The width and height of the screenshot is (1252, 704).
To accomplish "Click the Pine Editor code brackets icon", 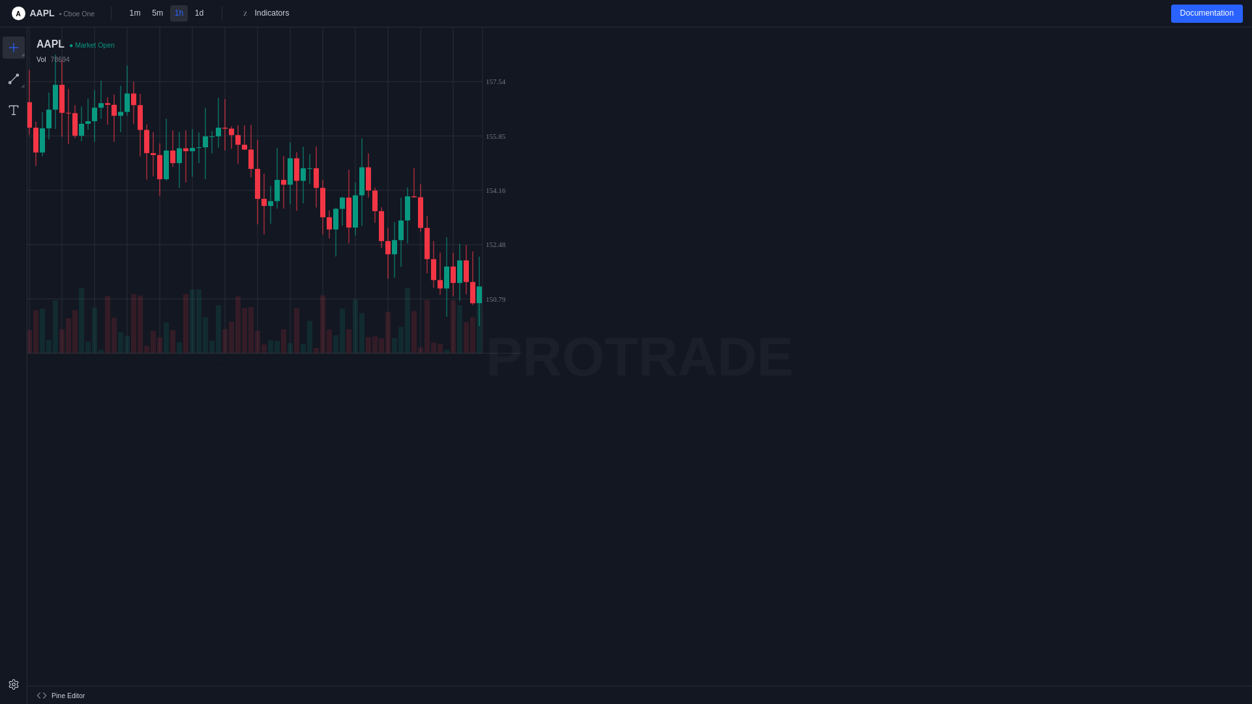I will pos(42,696).
